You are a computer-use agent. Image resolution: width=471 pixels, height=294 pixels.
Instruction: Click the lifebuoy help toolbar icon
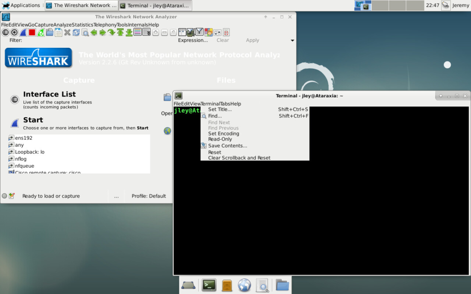[226, 33]
